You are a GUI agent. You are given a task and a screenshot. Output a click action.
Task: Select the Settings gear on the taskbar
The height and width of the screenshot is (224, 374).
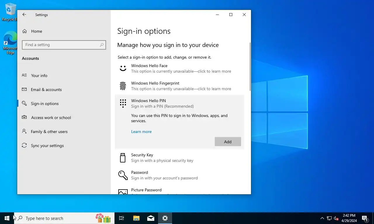(x=165, y=218)
